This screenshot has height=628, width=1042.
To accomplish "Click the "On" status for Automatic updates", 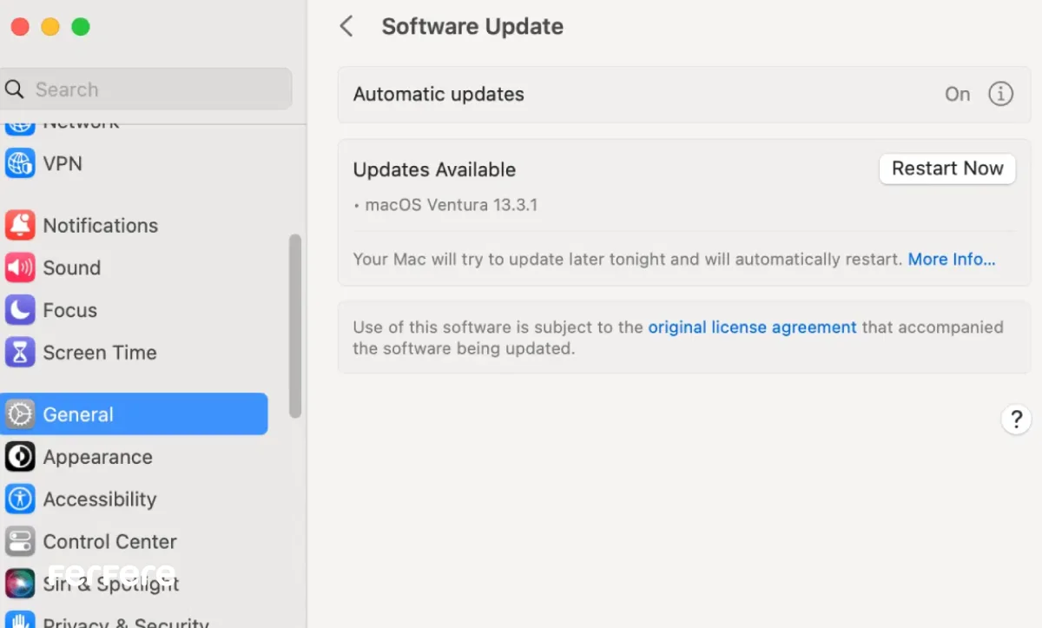I will 958,94.
